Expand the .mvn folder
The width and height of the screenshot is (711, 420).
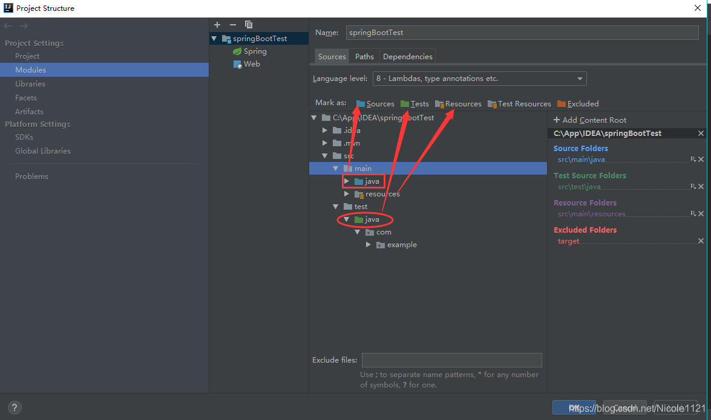pyautogui.click(x=325, y=143)
